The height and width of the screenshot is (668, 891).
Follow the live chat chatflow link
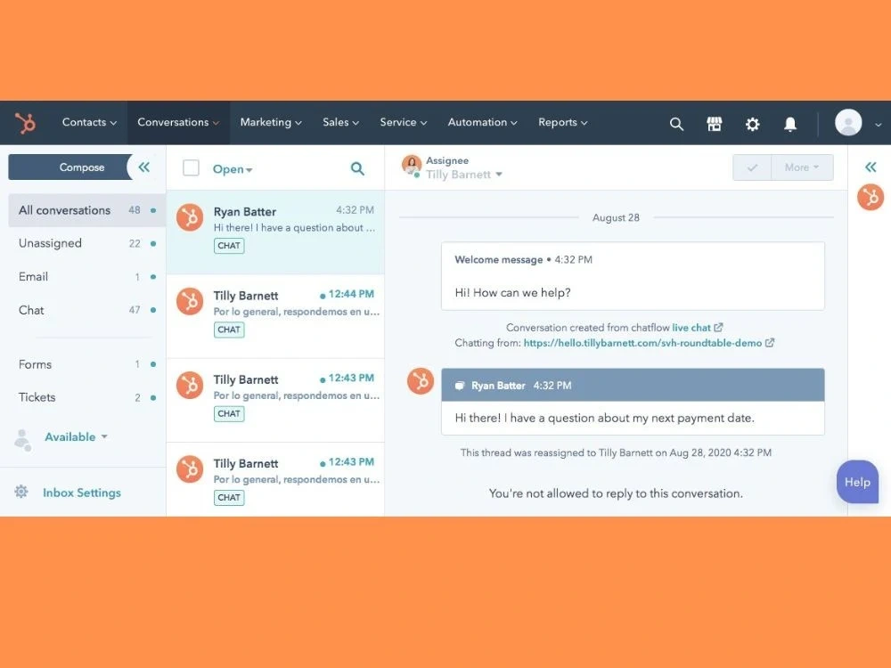pyautogui.click(x=691, y=327)
